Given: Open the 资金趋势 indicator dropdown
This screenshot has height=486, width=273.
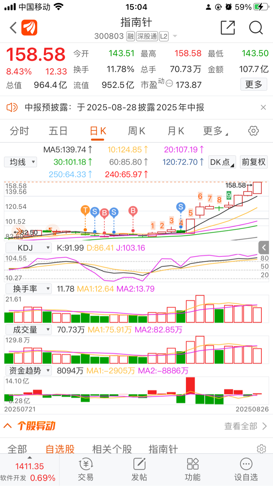Looking at the screenshot, I should (28, 371).
